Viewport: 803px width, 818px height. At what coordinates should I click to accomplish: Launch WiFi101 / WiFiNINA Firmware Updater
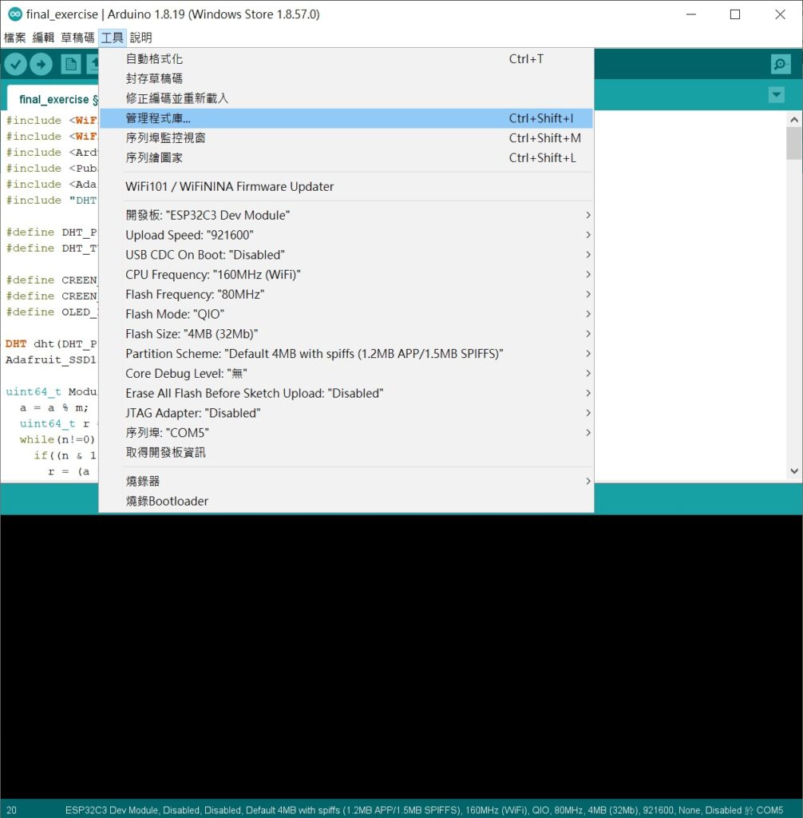pyautogui.click(x=346, y=187)
